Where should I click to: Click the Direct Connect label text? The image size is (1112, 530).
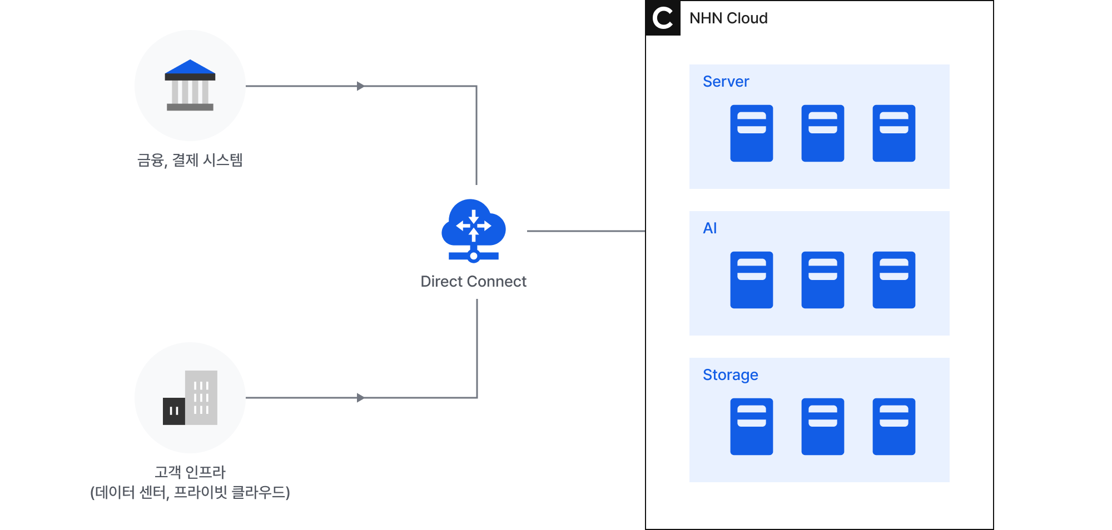click(x=473, y=281)
